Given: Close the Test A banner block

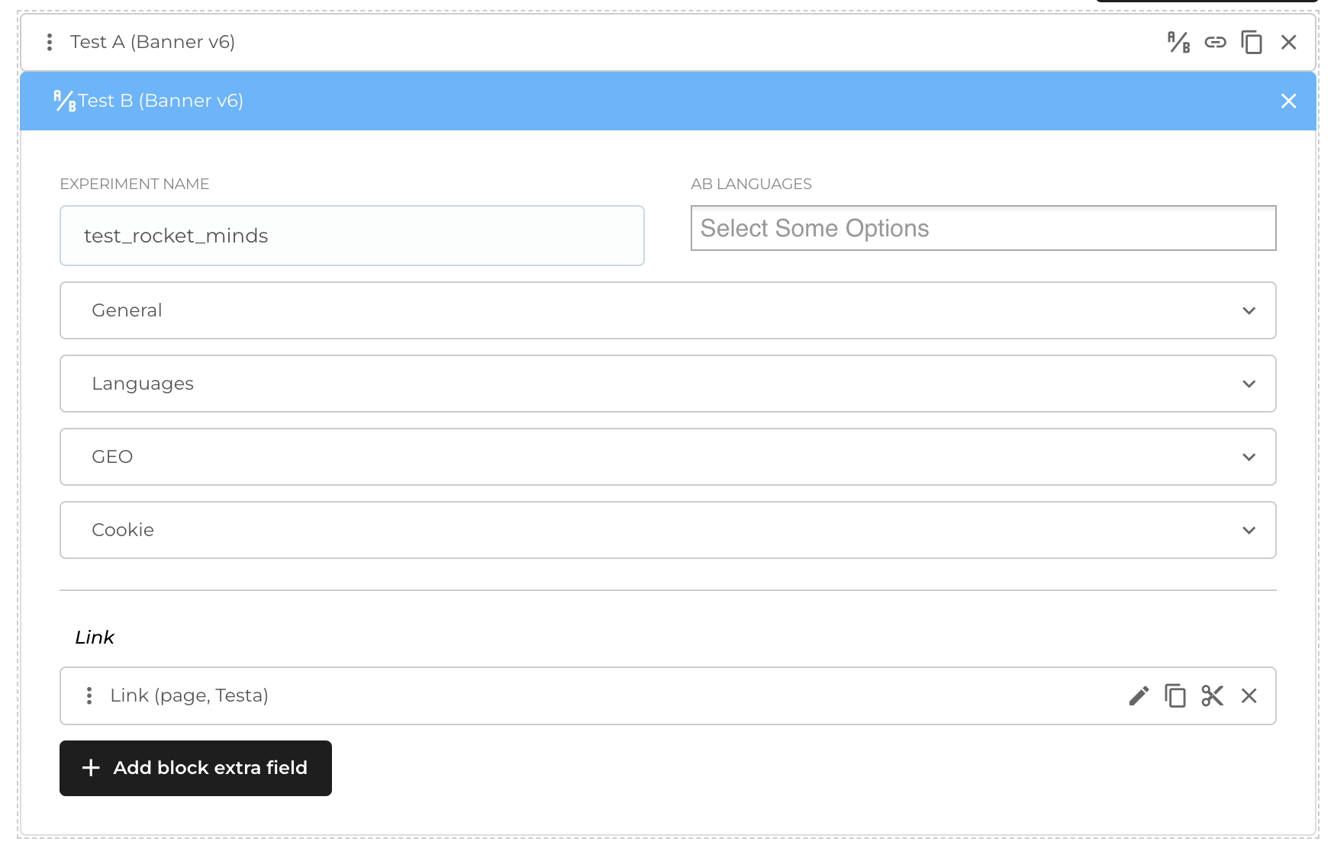Looking at the screenshot, I should [x=1288, y=43].
